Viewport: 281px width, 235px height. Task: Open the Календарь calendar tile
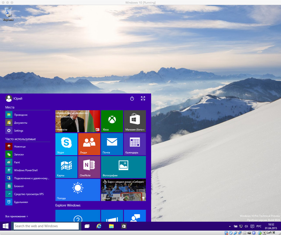point(135,144)
